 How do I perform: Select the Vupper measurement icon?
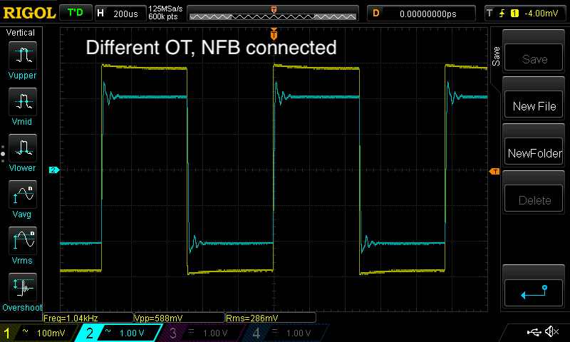pos(23,56)
